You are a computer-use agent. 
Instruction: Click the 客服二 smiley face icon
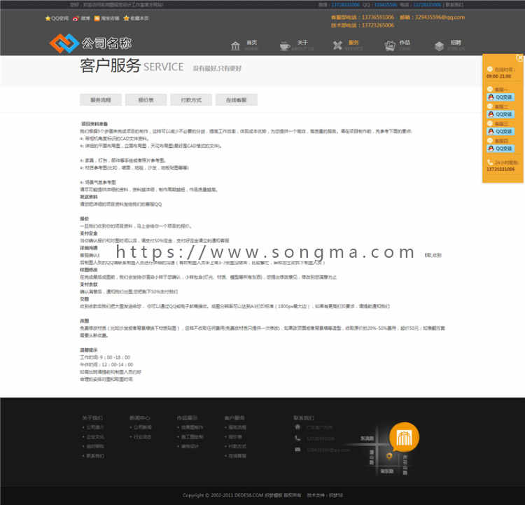coord(489,106)
